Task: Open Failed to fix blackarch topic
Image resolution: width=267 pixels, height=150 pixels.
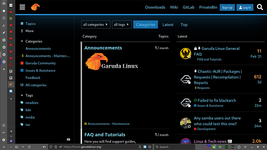Action: click(x=217, y=101)
